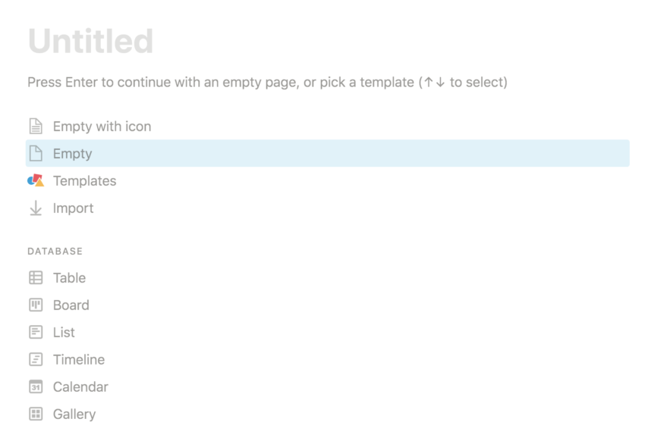Viewport: 645px width, 441px height.
Task: Choose the List database option
Action: click(x=64, y=333)
